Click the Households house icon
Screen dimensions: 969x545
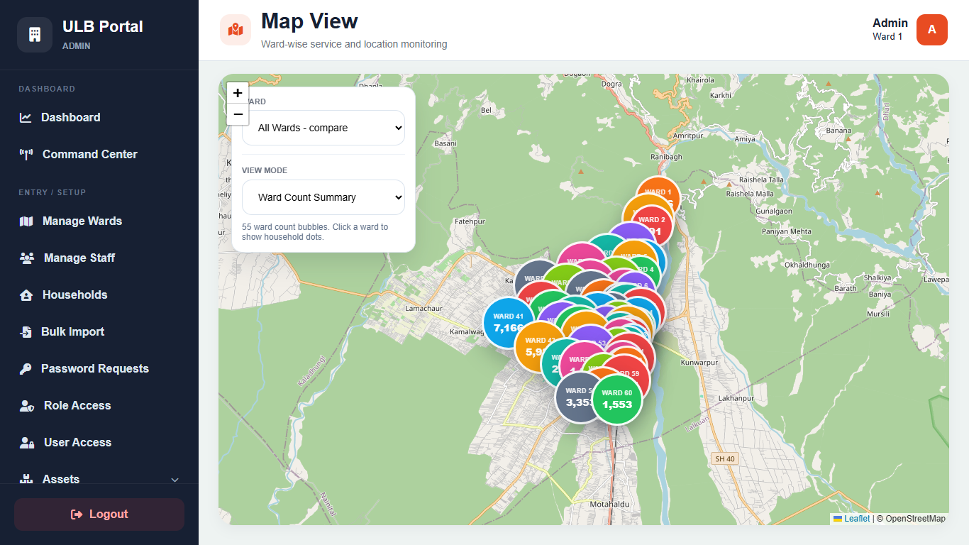tap(26, 295)
